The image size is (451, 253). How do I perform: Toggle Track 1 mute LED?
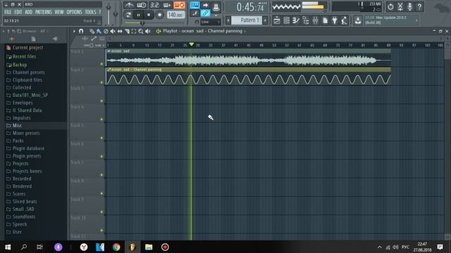tap(101, 64)
